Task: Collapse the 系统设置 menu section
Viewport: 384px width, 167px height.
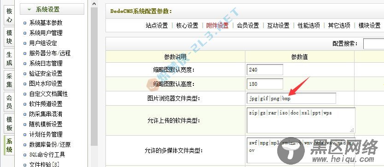Action: [52, 9]
